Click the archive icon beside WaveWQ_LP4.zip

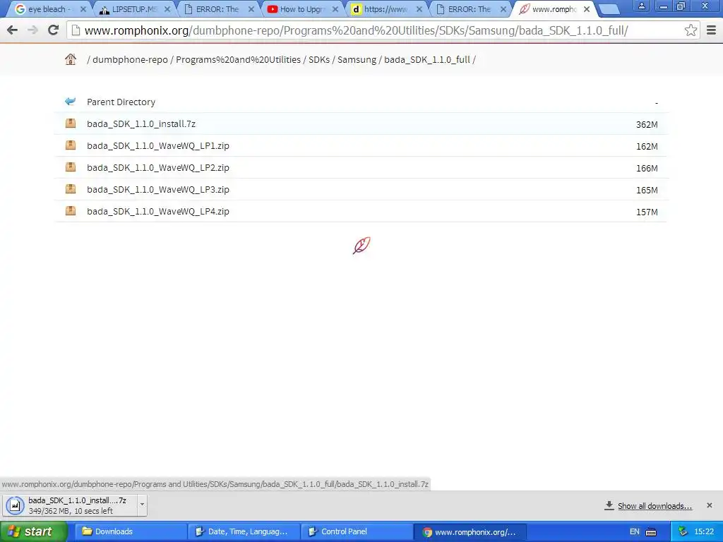click(70, 210)
